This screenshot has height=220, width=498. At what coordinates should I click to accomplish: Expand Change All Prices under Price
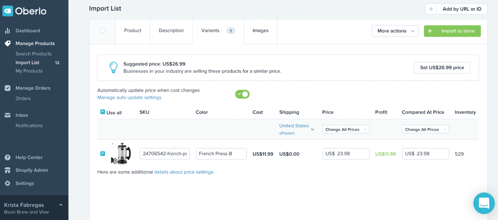345,129
